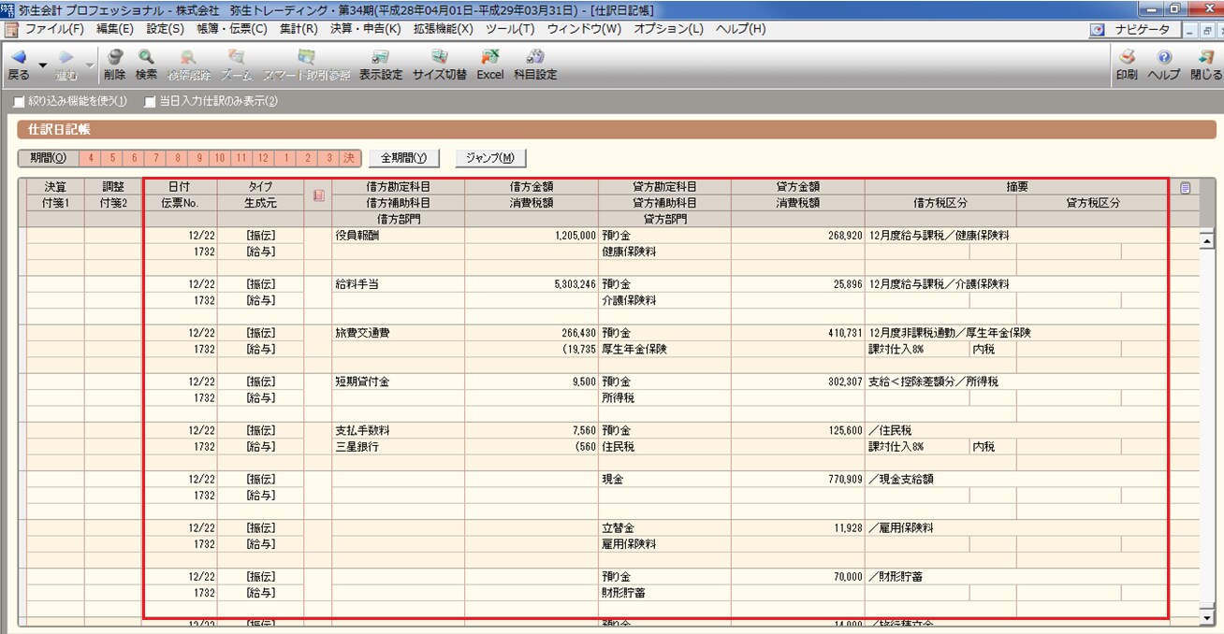Open ヘルプ help icon in toolbar
The image size is (1224, 634).
1163,63
